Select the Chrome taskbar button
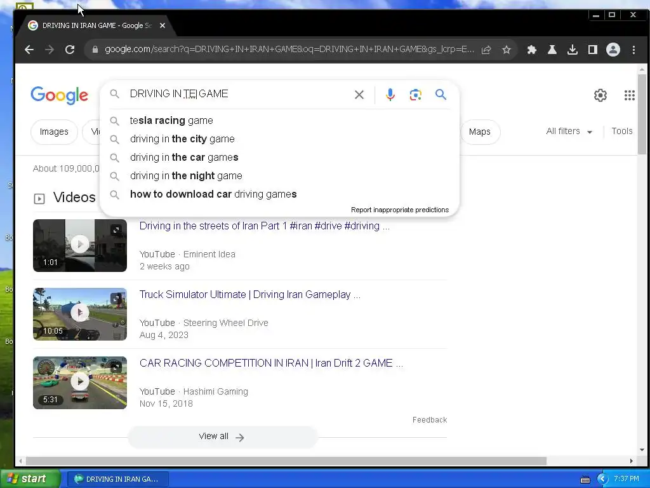The height and width of the screenshot is (488, 650). tap(117, 479)
